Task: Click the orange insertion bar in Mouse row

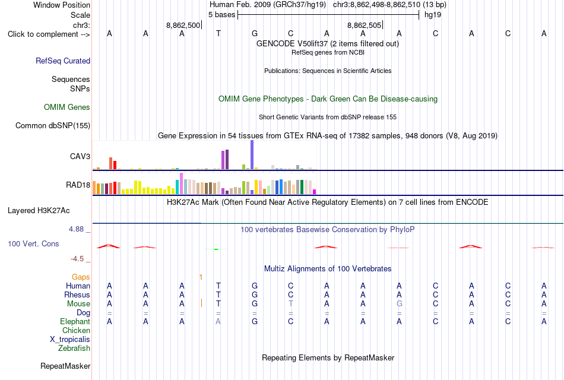Action: coord(201,303)
